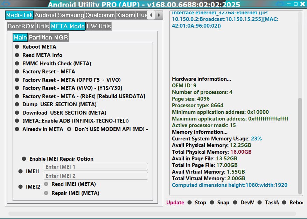This screenshot has width=307, height=219.
Task: Select Factory Reset META Rebuild USRDATA
Action: pyautogui.click(x=80, y=96)
